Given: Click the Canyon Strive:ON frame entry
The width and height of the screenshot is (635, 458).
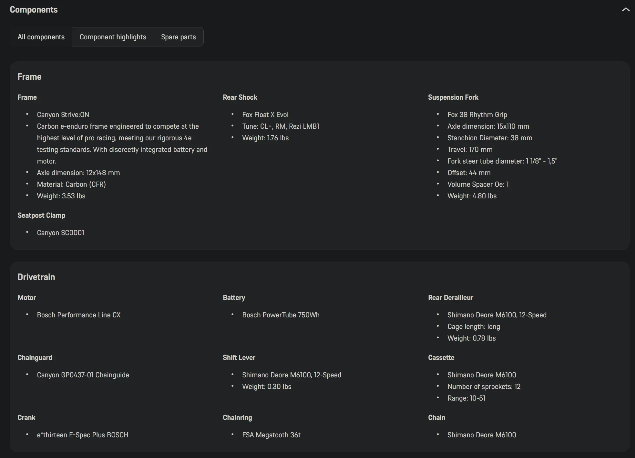Looking at the screenshot, I should (63, 115).
